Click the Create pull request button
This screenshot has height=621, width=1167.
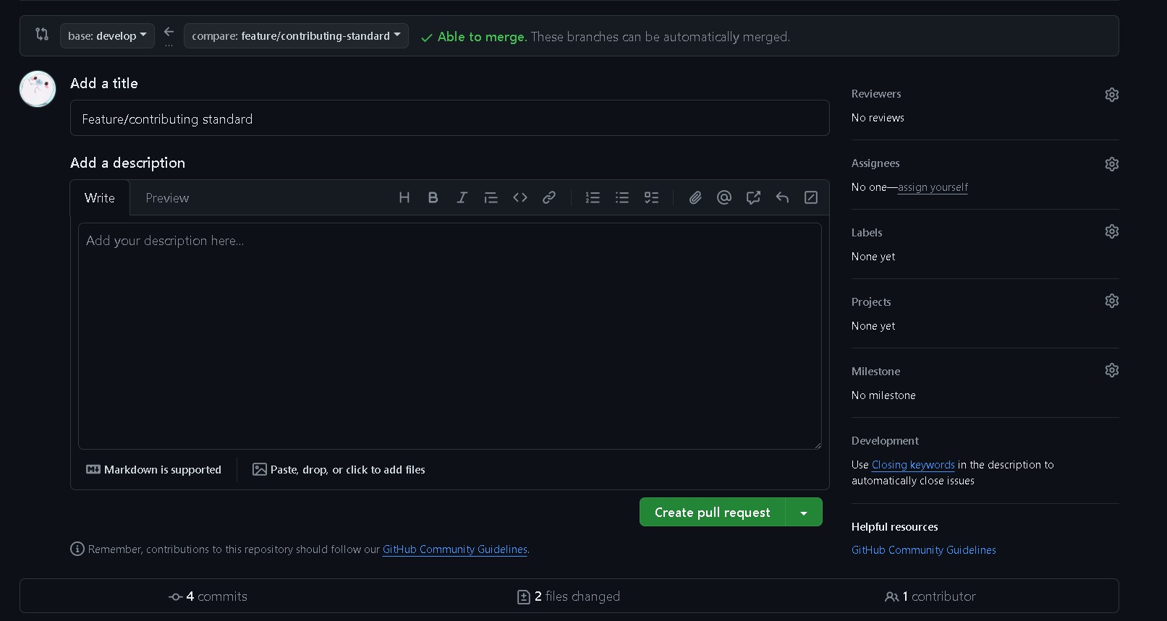712,513
